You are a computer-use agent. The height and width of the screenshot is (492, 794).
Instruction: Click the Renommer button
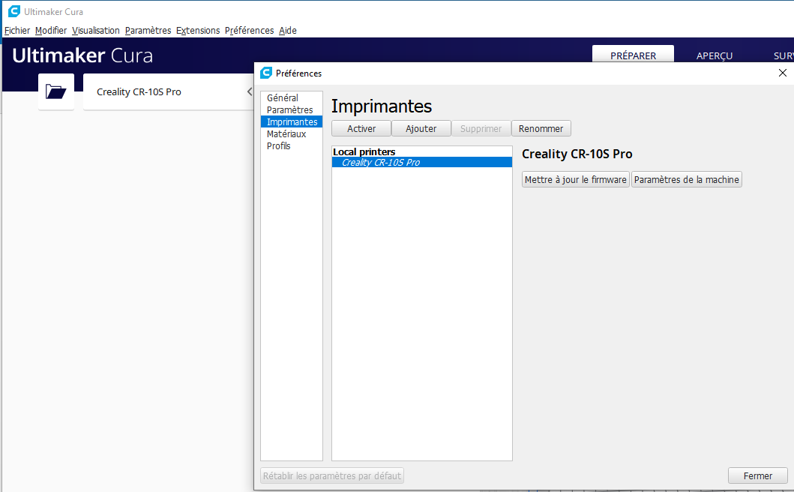tap(541, 129)
